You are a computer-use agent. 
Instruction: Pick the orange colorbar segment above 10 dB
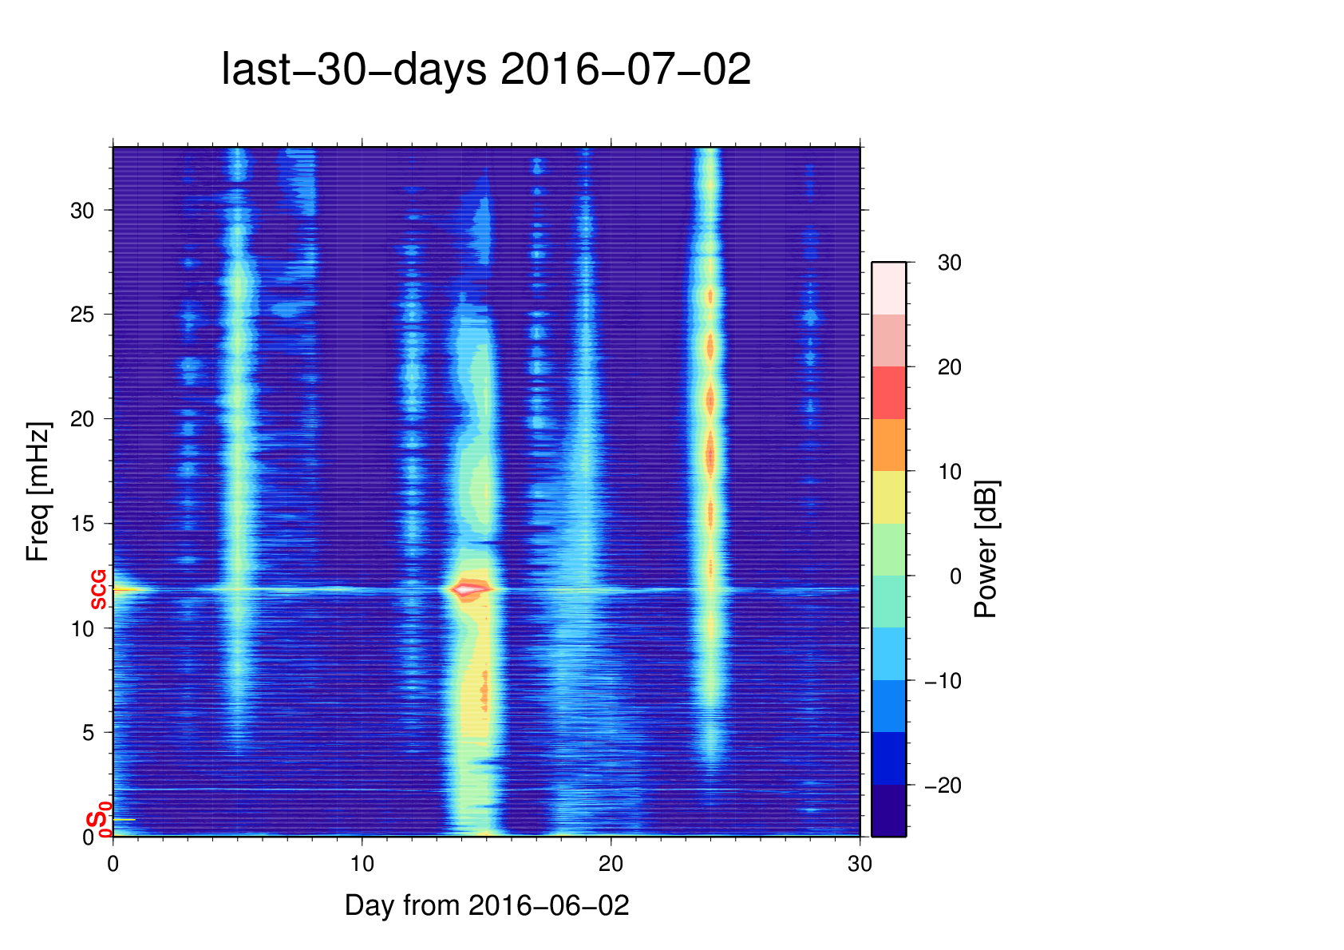click(888, 445)
